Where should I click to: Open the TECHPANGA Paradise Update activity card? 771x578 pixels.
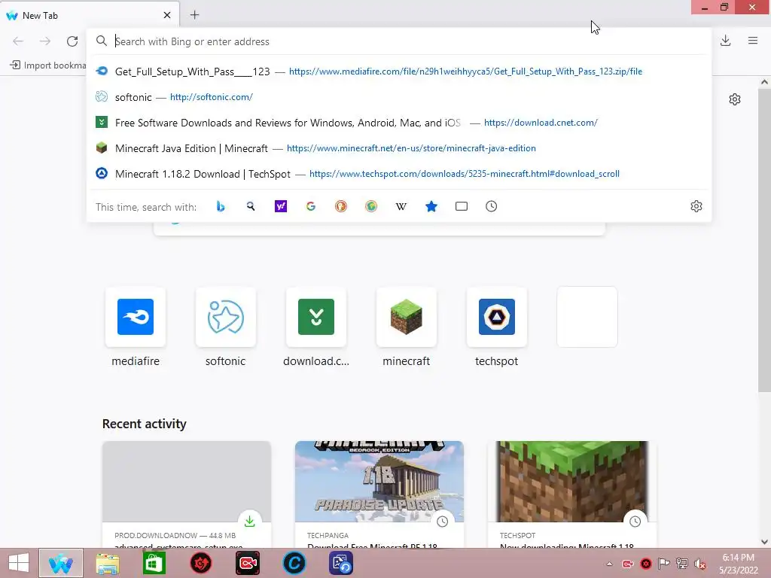click(379, 494)
